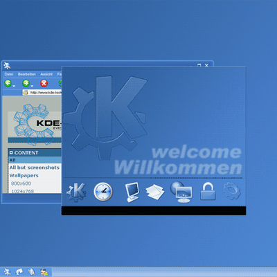
Task: Click the globe and screen network icon
Action: tap(181, 192)
